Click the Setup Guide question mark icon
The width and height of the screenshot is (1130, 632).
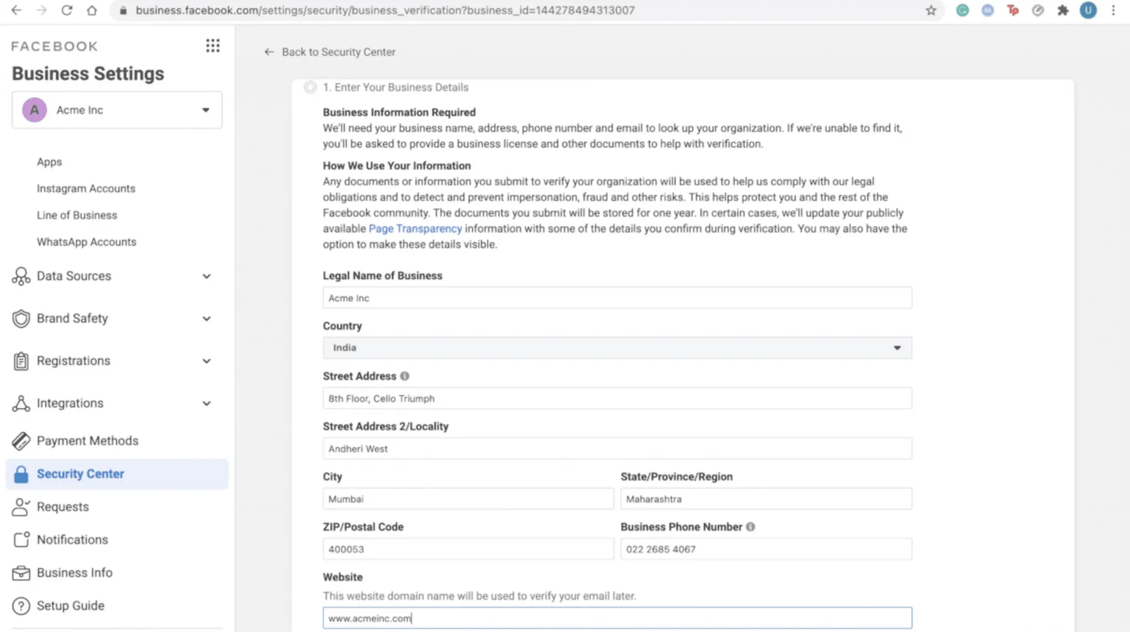pos(21,606)
